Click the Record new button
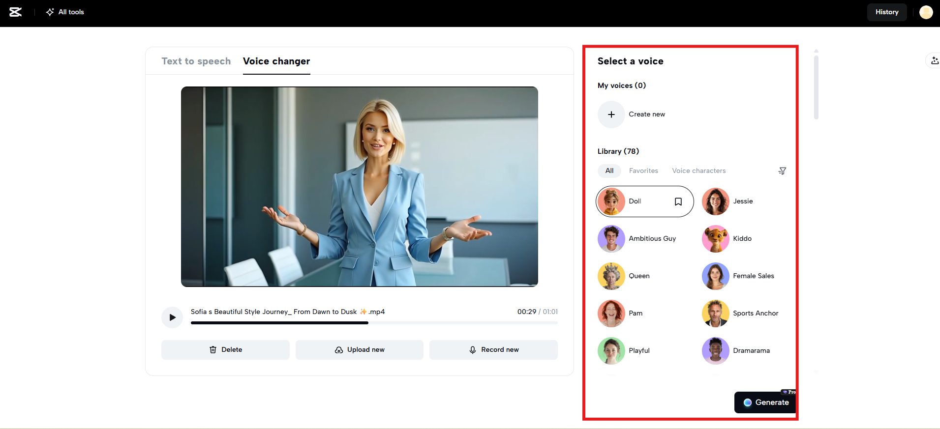Screen dimensions: 940x429 pyautogui.click(x=493, y=350)
